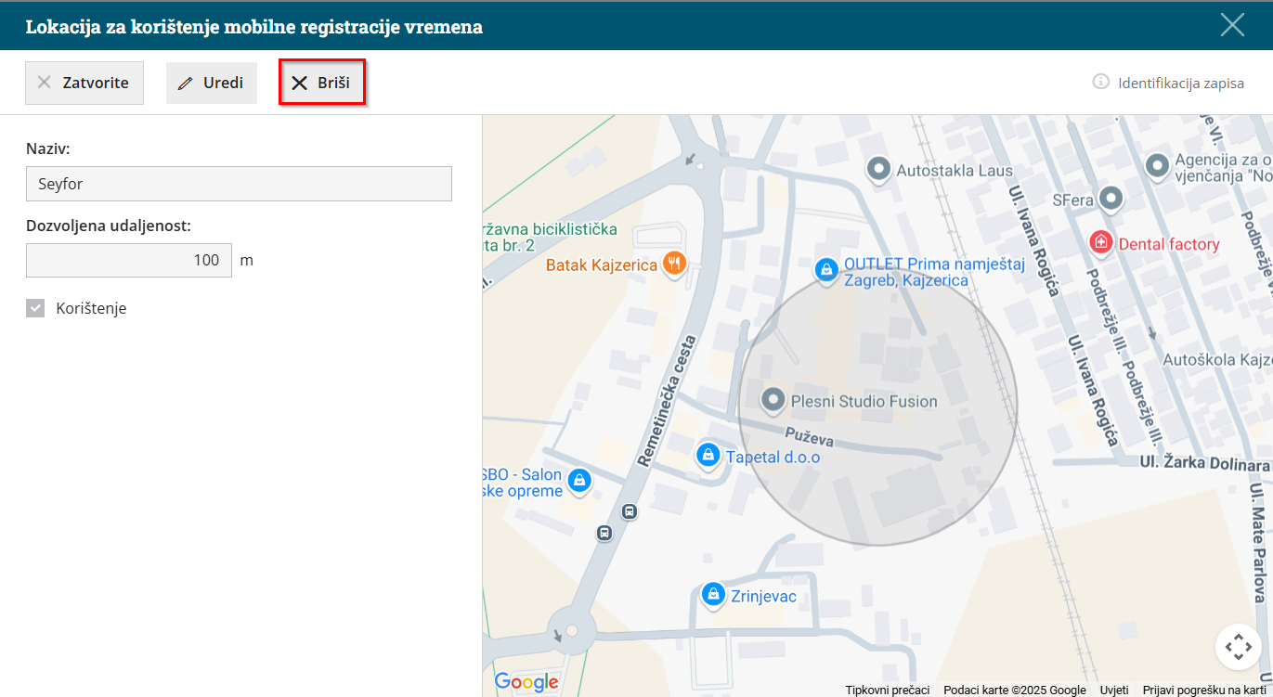
Task: Click the Google logo on the map
Action: (526, 682)
